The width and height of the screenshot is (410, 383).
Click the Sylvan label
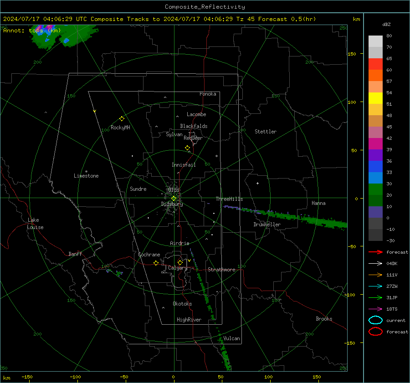click(174, 134)
